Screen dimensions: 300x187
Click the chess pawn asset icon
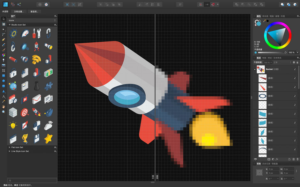[x=36, y=86]
